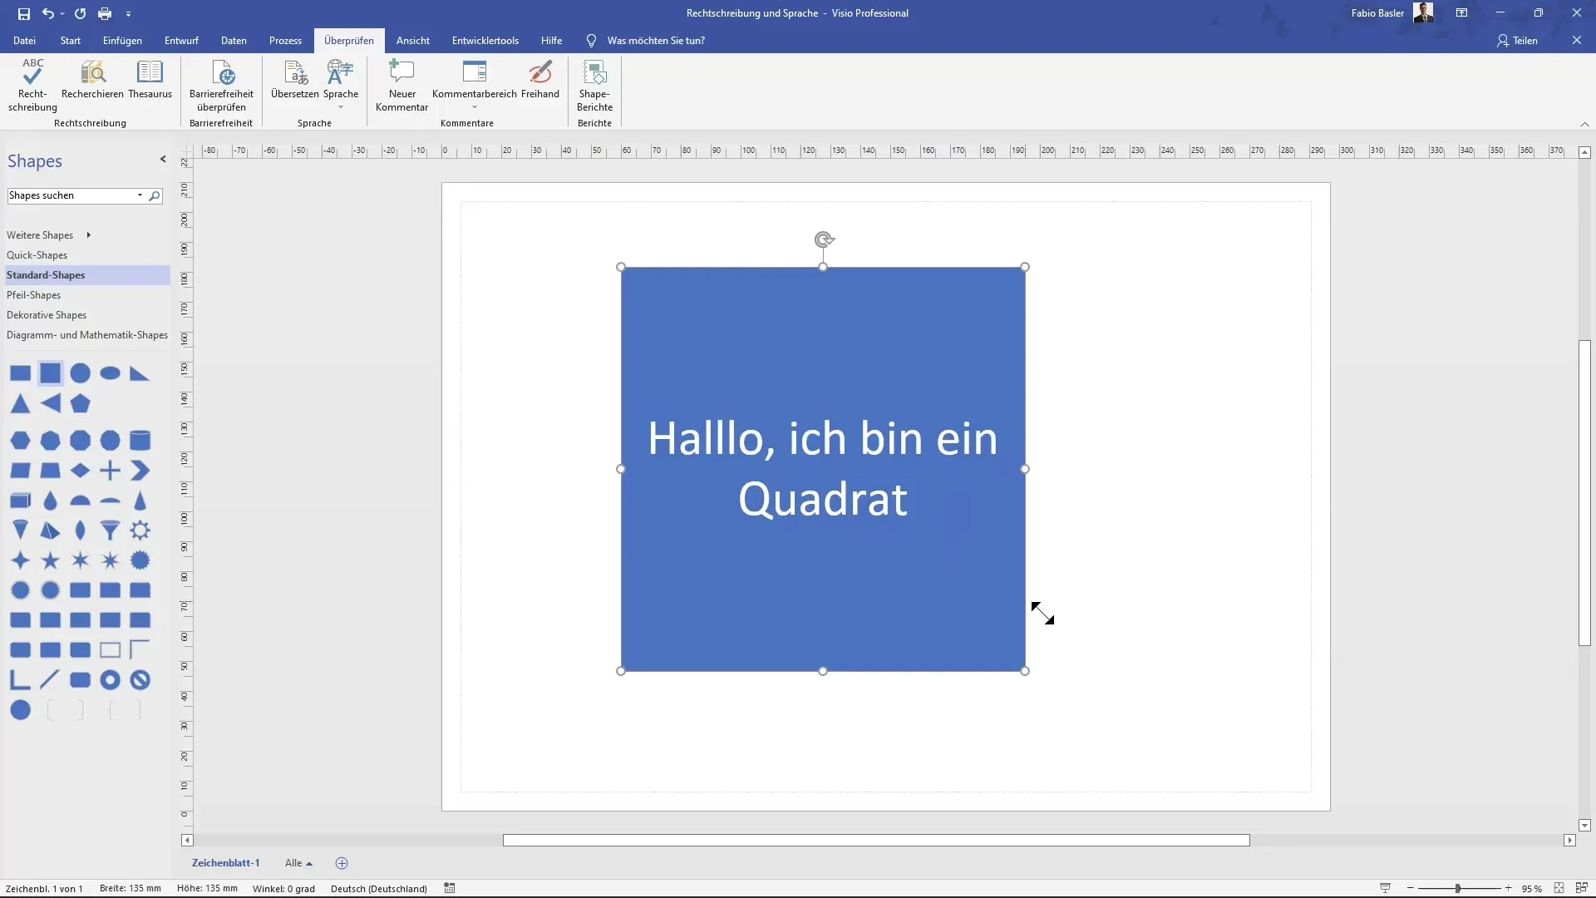This screenshot has height=898, width=1596.
Task: Collapse the ribbon
Action: (1584, 124)
